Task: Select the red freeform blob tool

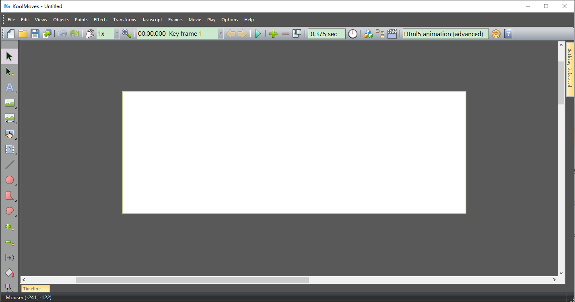Action: click(10, 211)
